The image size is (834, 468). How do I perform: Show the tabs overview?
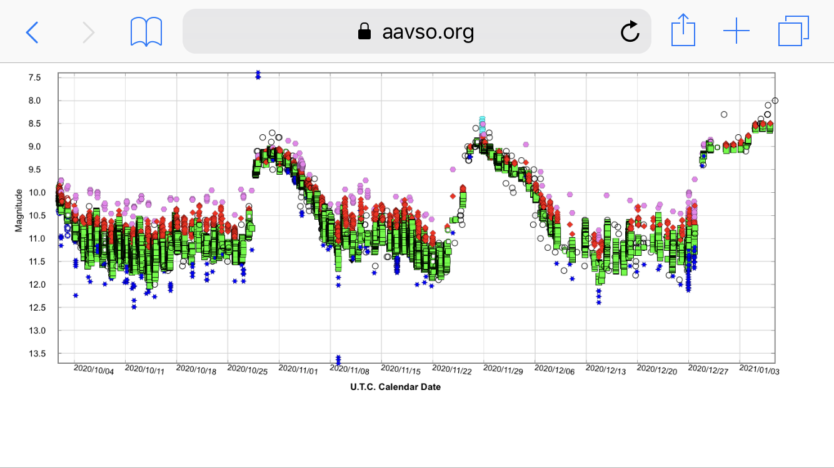[x=793, y=31]
